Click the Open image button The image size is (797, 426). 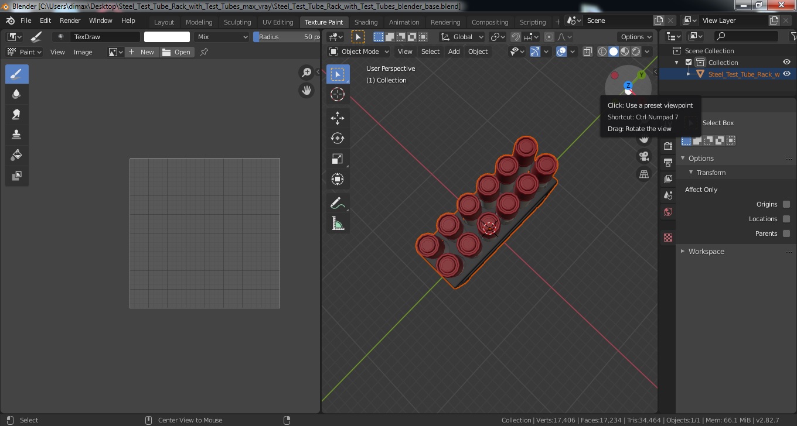[176, 52]
